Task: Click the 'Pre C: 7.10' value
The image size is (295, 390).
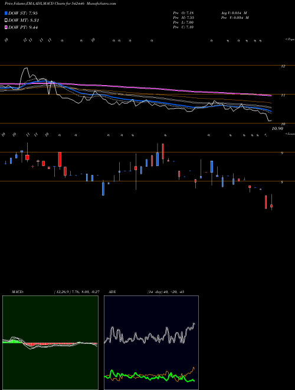Action: coord(183,27)
